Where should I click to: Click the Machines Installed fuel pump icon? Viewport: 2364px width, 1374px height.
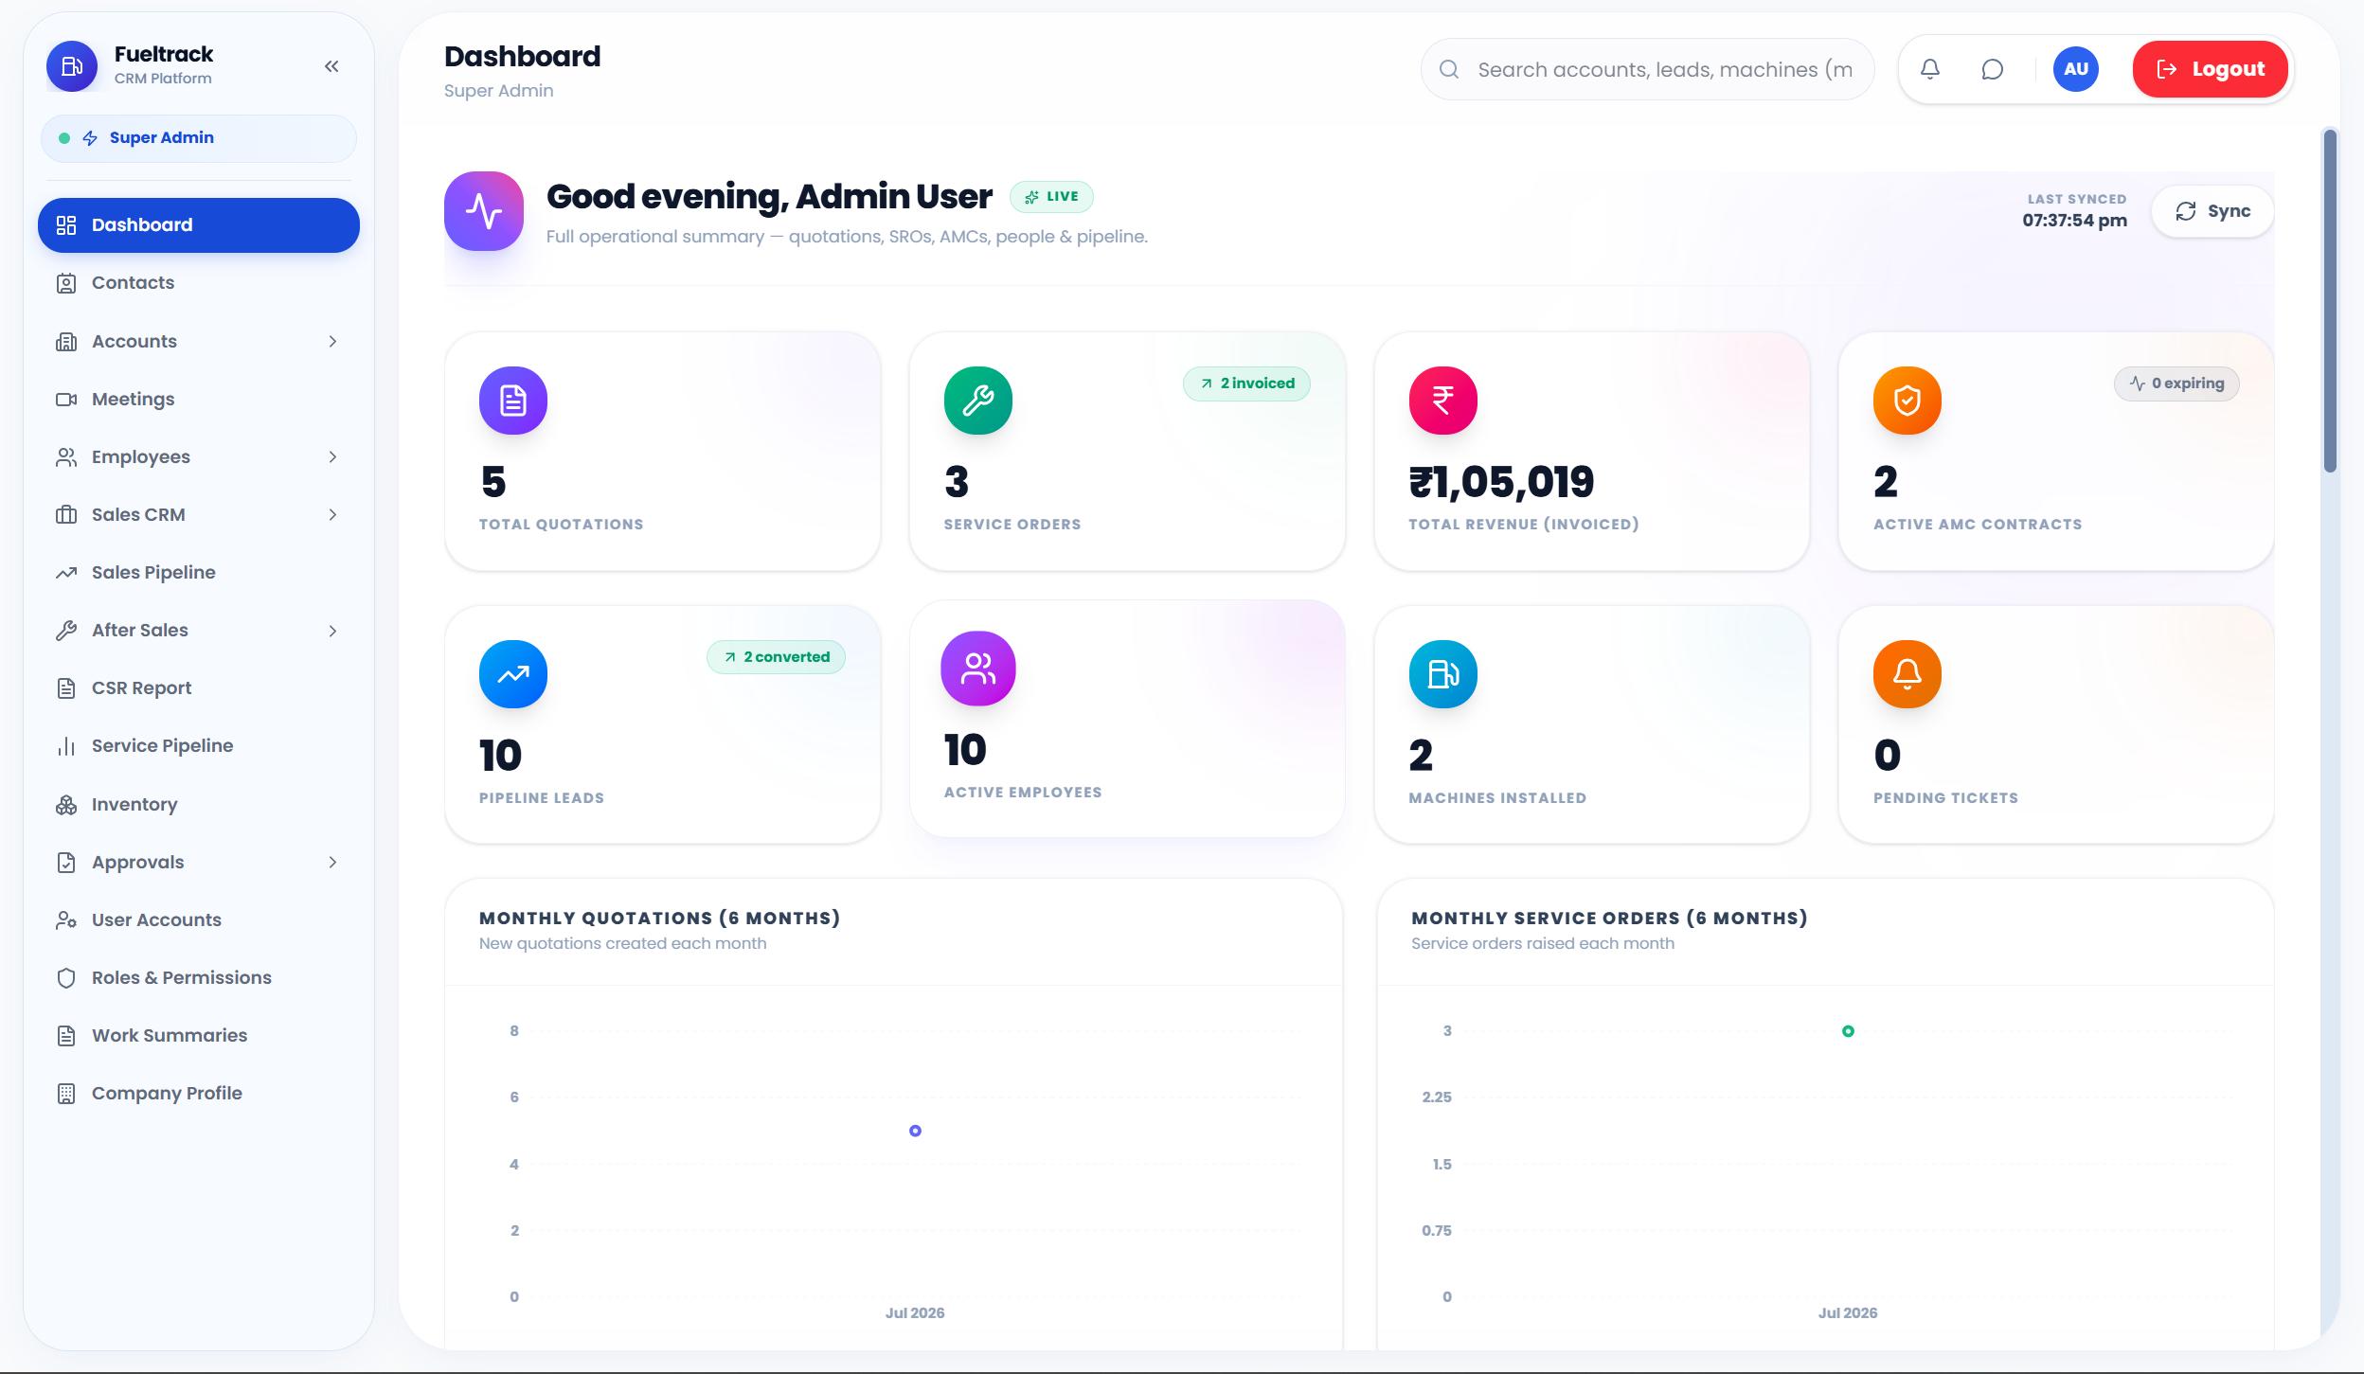click(1442, 673)
